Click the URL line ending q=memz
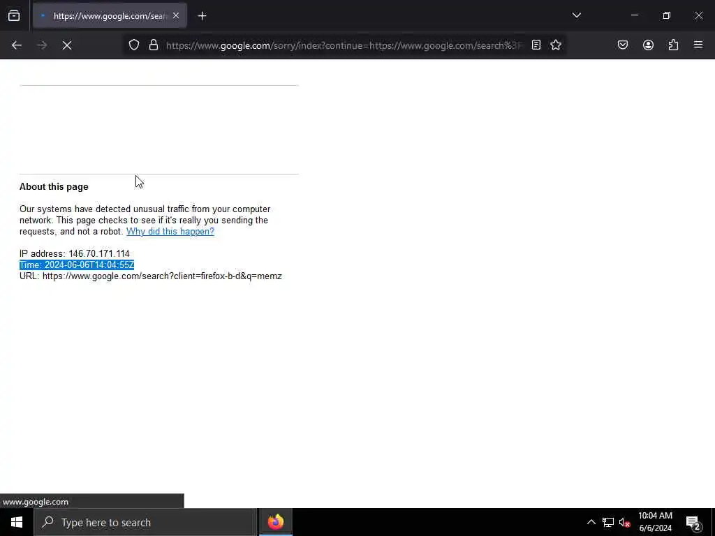This screenshot has width=715, height=536. [151, 276]
